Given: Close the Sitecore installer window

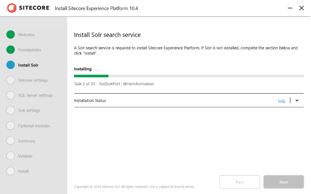Looking at the screenshot, I should pos(301,8).
